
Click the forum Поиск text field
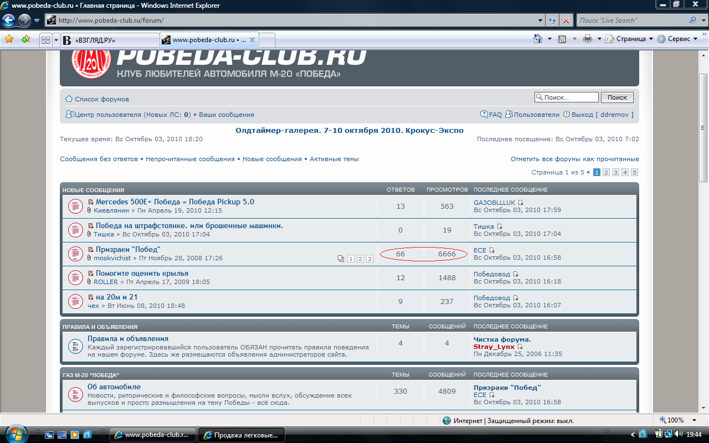coord(567,97)
